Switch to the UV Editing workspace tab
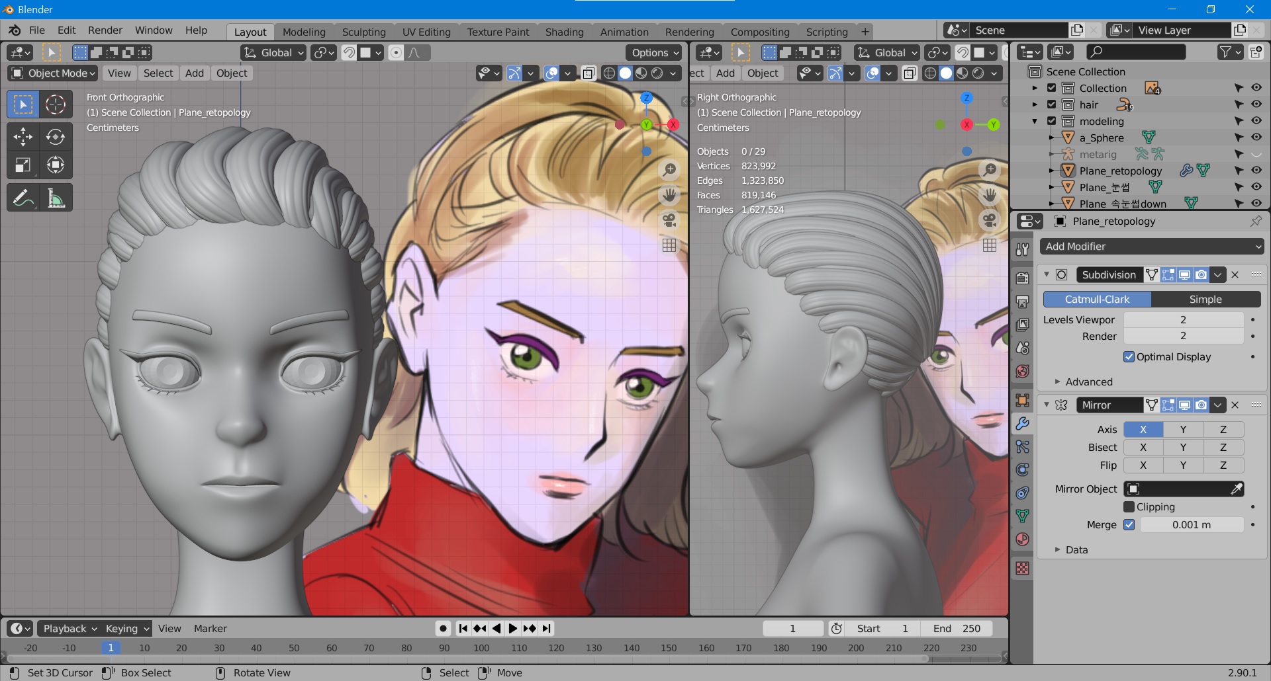Screen dimensions: 1271x681 pos(426,32)
